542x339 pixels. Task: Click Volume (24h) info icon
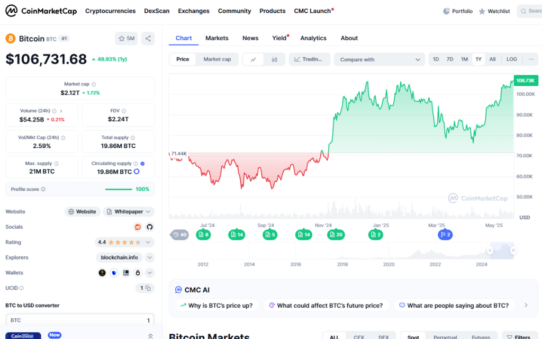(55, 111)
